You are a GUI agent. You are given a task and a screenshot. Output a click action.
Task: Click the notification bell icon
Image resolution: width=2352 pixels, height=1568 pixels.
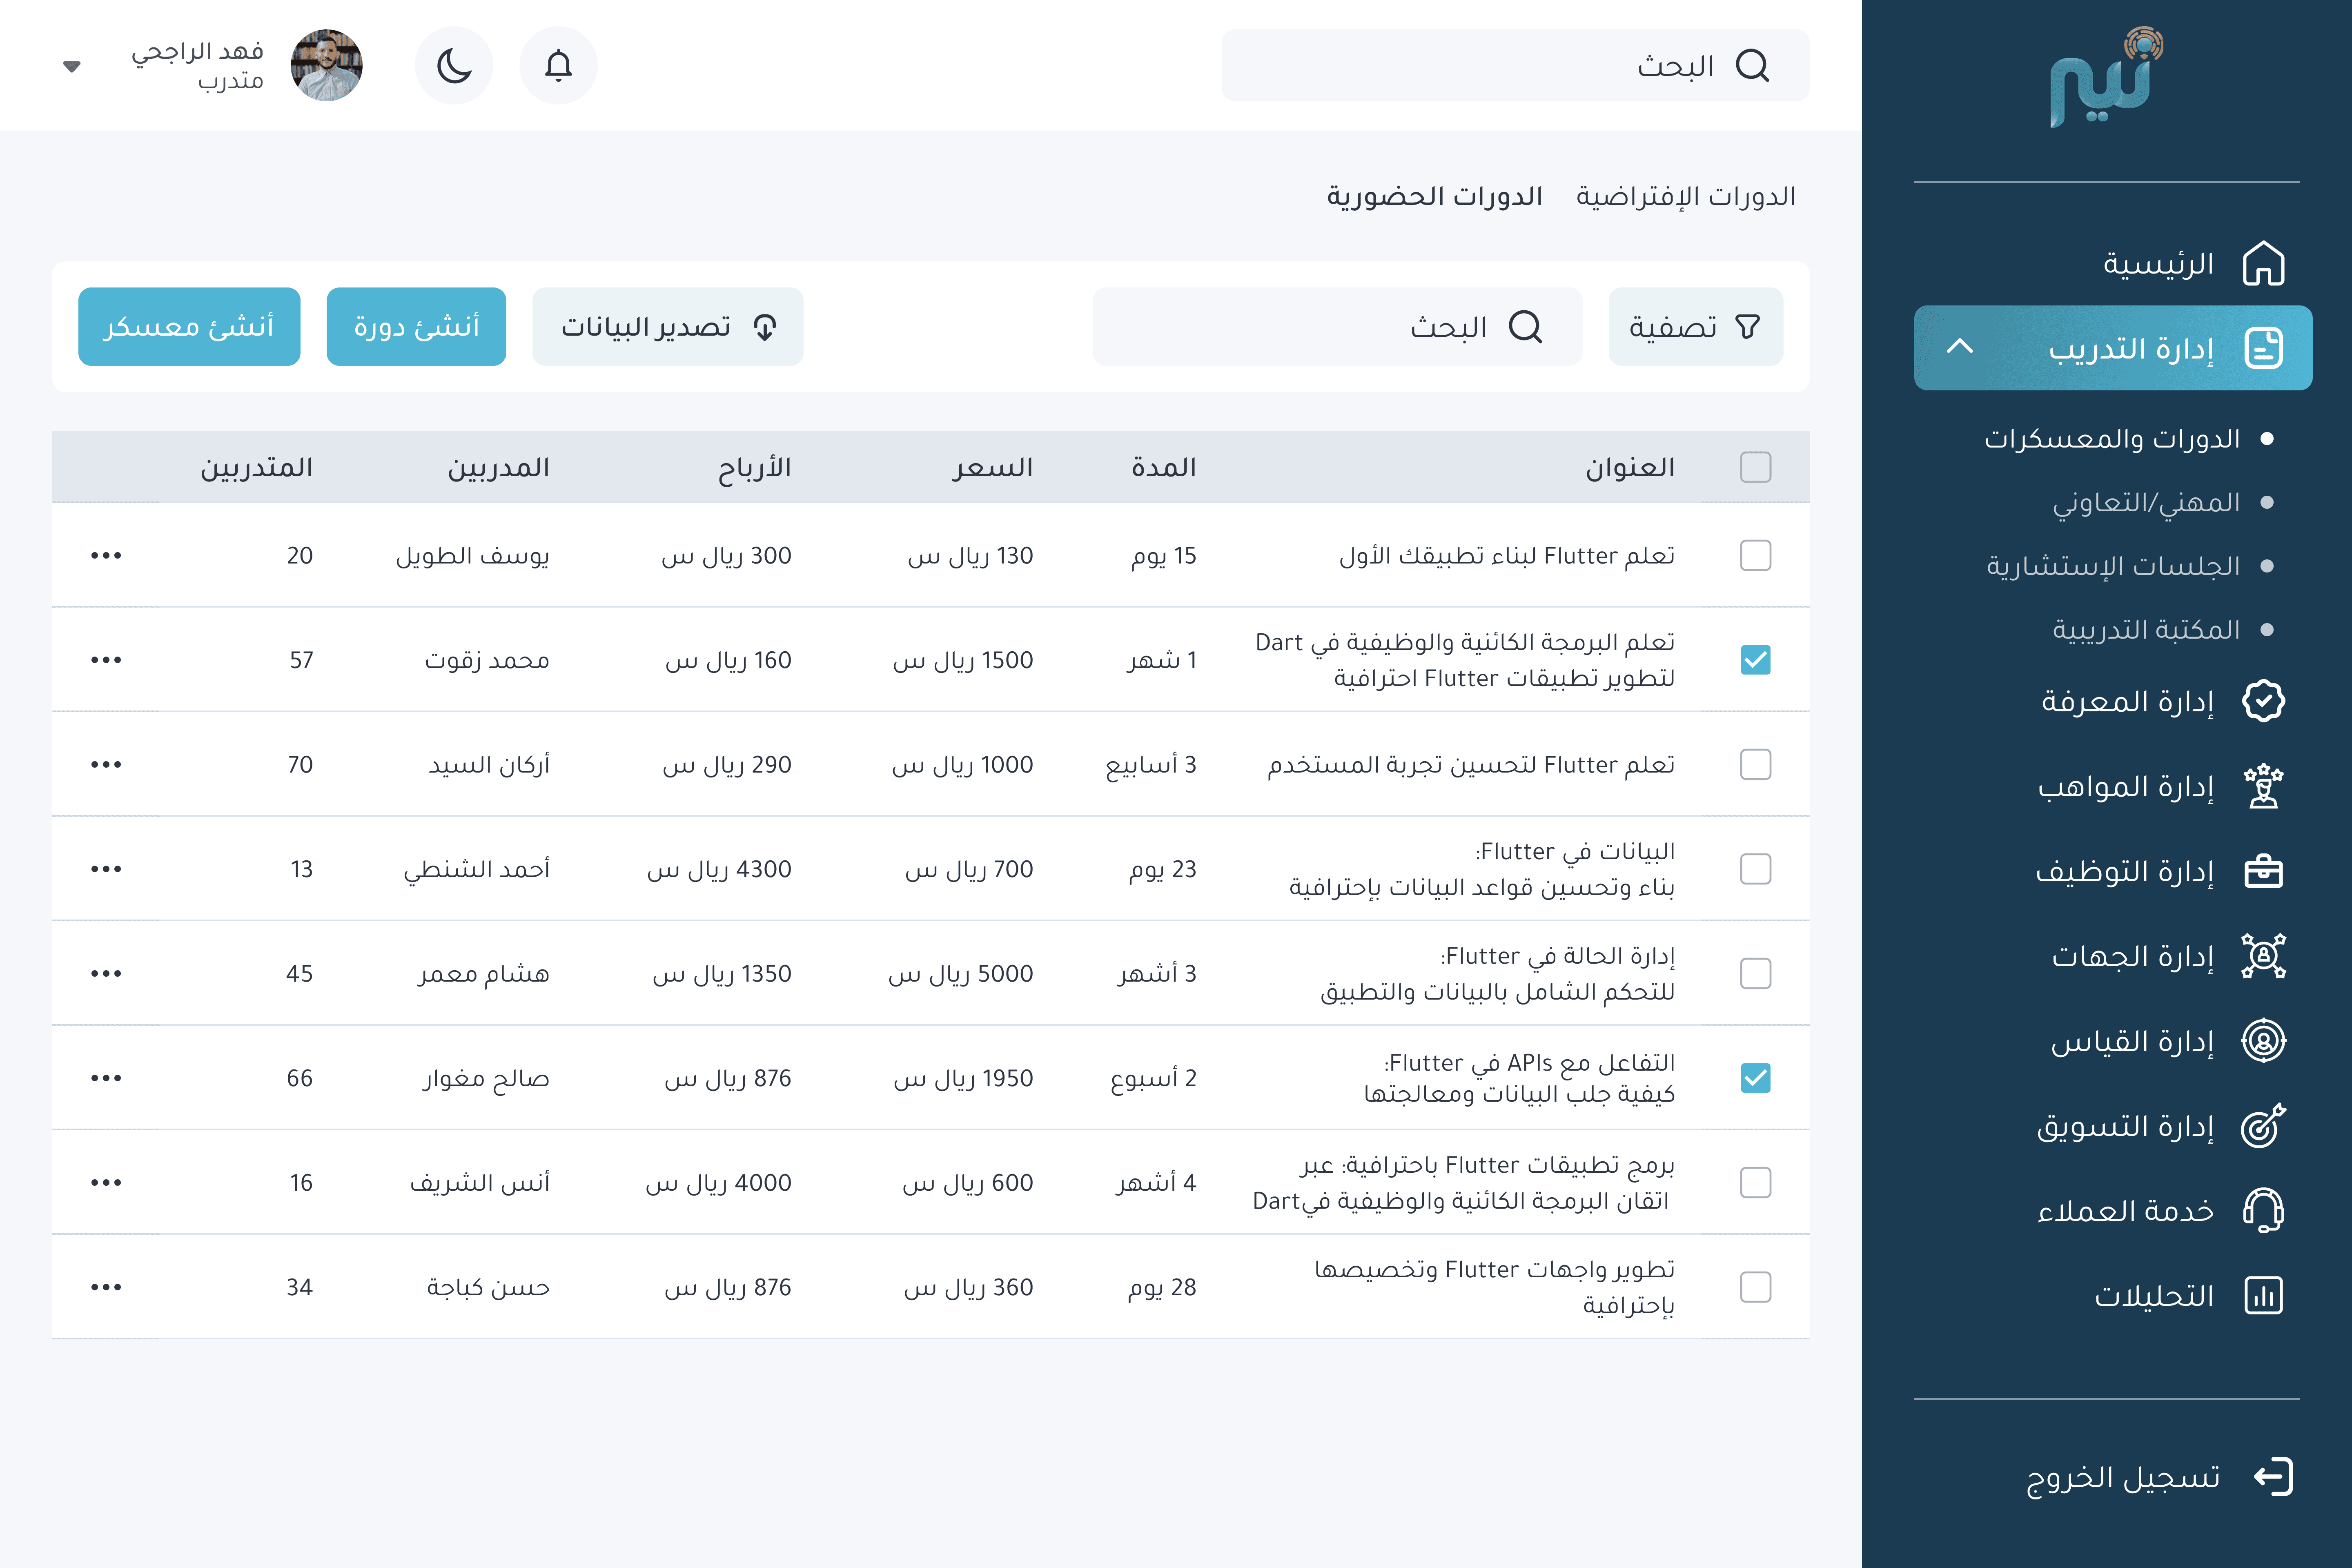[558, 66]
